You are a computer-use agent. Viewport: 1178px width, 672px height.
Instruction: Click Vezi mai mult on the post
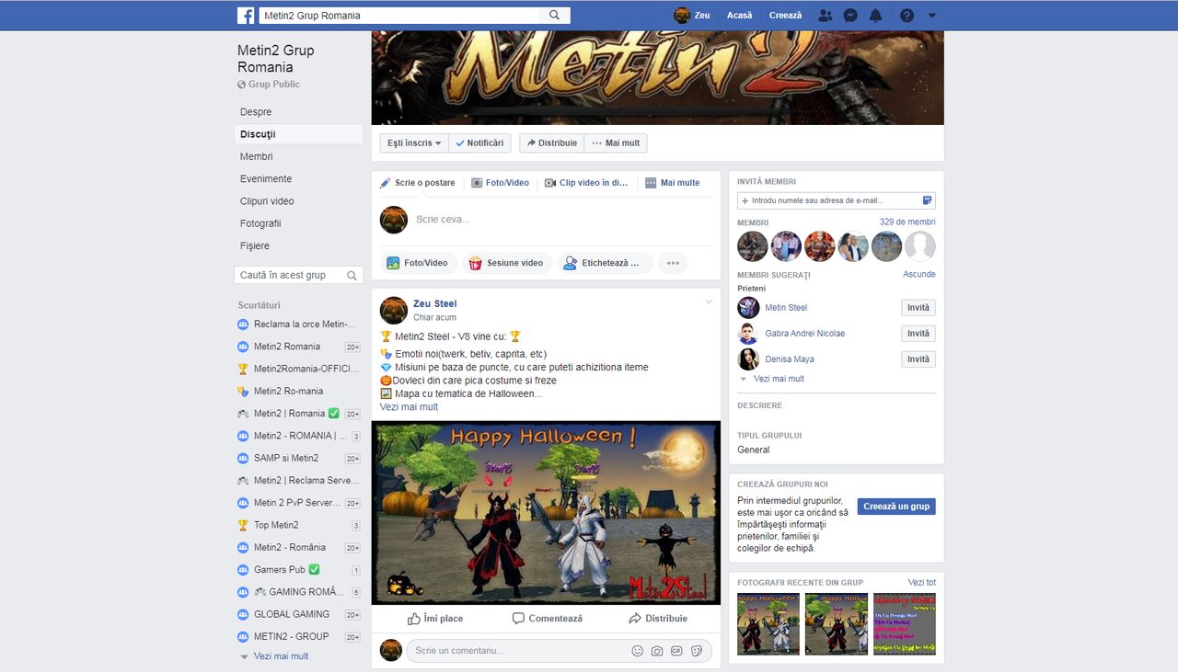409,406
